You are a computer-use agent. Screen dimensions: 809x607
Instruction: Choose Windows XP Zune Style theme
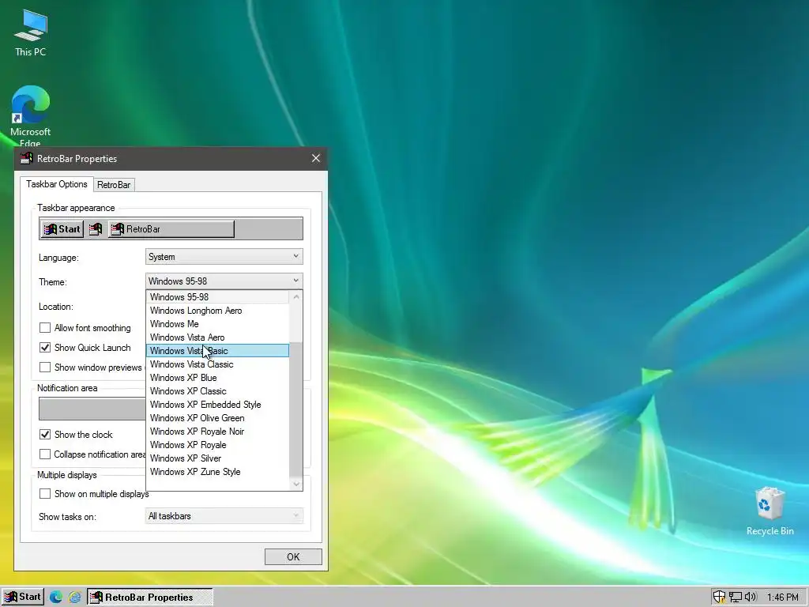pyautogui.click(x=217, y=471)
